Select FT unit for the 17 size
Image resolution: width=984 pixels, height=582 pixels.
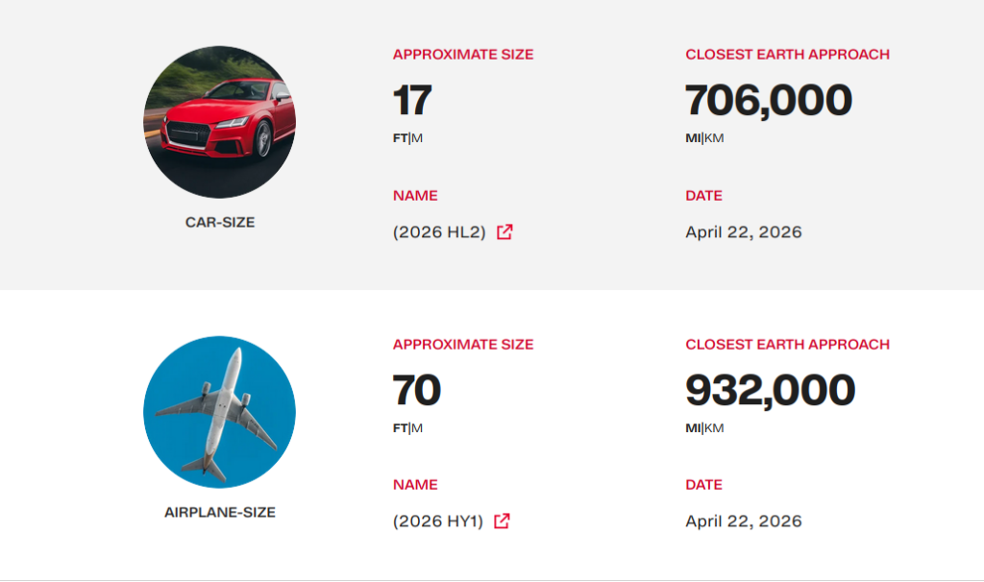coord(401,138)
